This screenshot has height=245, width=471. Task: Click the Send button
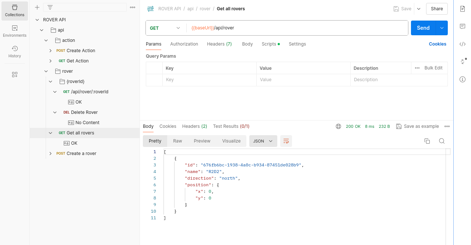click(x=423, y=28)
